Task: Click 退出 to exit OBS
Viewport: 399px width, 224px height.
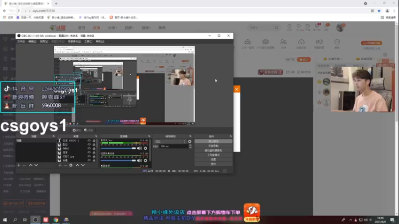Action: click(x=213, y=164)
